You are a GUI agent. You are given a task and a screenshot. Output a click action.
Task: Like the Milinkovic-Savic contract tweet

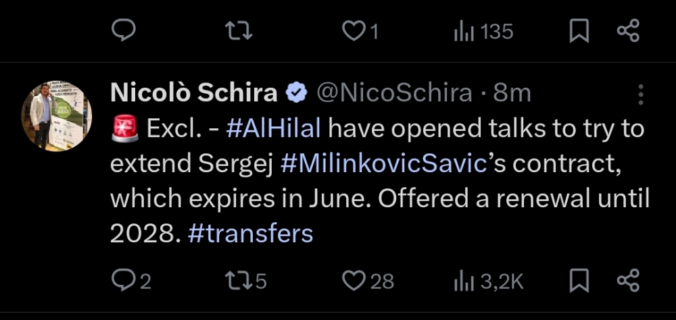[354, 280]
